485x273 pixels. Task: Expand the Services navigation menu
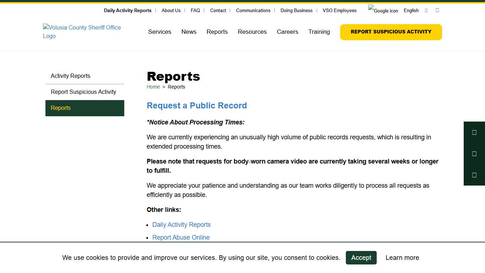click(159, 32)
